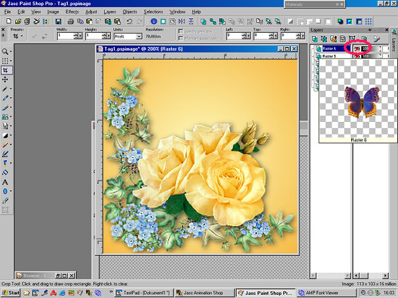Enable Maintain aspect ratio checkbox

181,39
